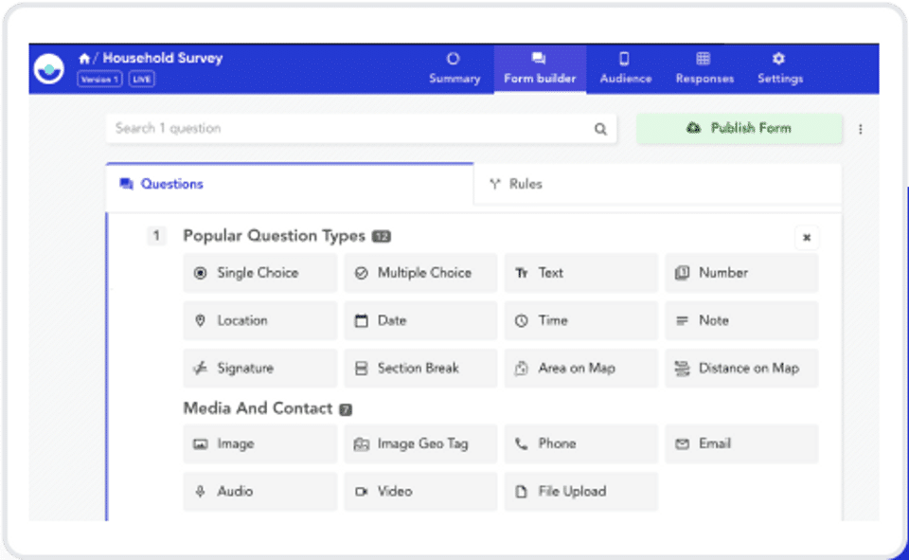Open the Audience tab
The height and width of the screenshot is (560, 909).
point(626,68)
